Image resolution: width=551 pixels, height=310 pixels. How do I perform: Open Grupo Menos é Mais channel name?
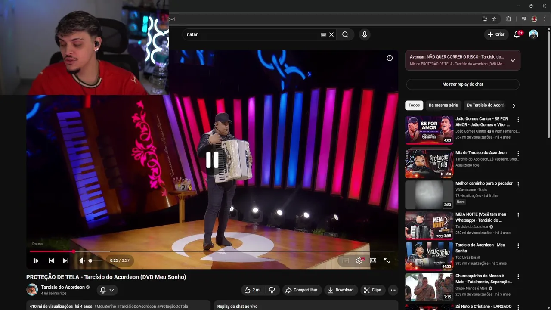(471, 288)
